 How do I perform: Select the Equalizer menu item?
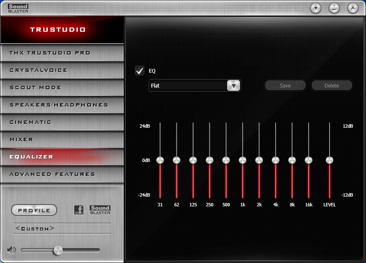pyautogui.click(x=62, y=157)
